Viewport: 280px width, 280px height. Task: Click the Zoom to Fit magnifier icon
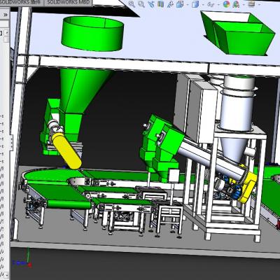132,4
